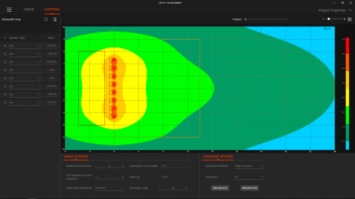Viewport: 355px width, 199px height.
Task: Click the zoom minus icon above map
Action: 323,19
